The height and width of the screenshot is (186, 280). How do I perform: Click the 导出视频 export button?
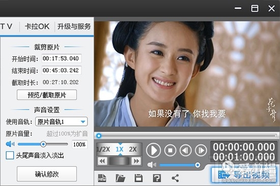click(x=244, y=175)
